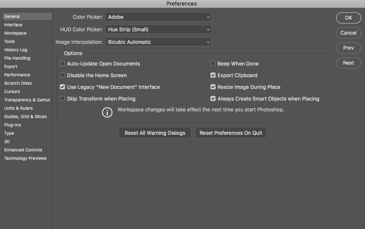Viewport: 365px width, 229px height.
Task: Enable Beep When Done option
Action: pyautogui.click(x=213, y=64)
